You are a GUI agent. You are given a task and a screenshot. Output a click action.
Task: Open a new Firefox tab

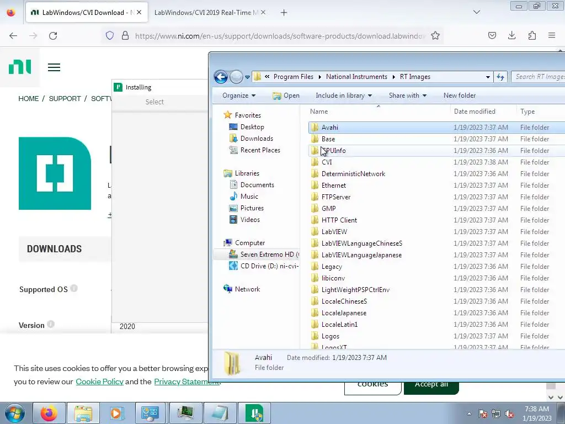[284, 13]
